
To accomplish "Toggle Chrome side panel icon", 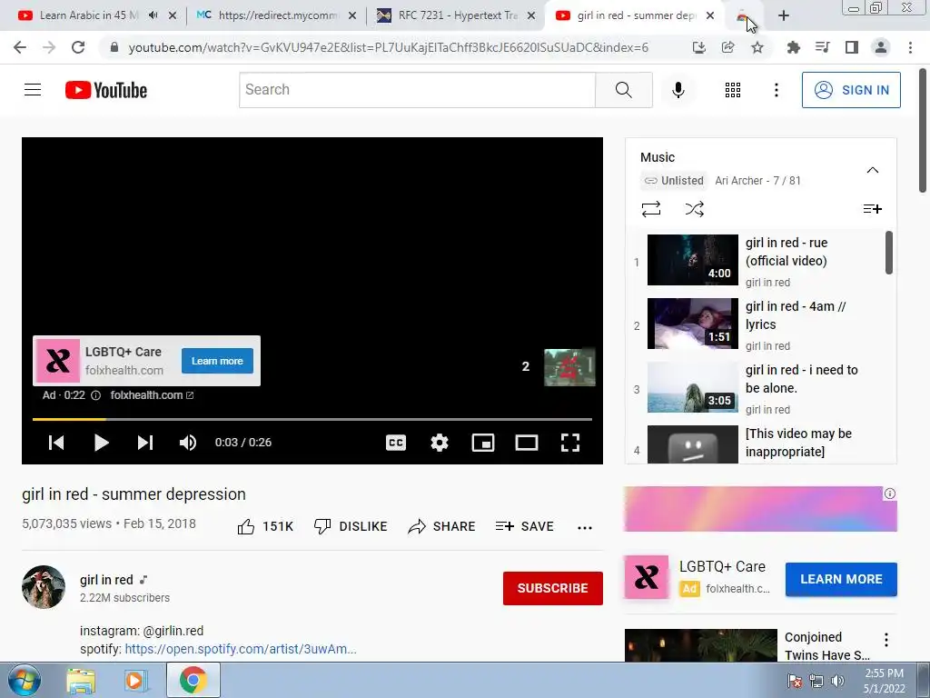I will (x=852, y=47).
